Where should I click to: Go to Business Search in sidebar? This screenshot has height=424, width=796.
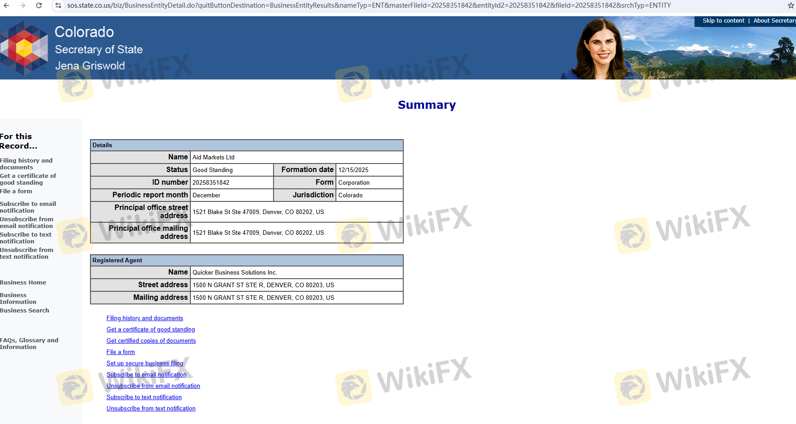24,311
